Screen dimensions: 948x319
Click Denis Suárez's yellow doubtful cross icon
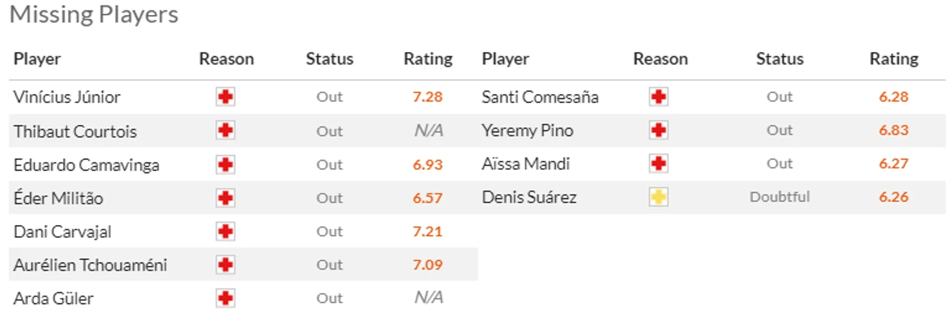[x=658, y=197]
